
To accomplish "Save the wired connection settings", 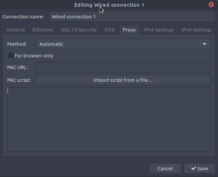I will pos(199,168).
